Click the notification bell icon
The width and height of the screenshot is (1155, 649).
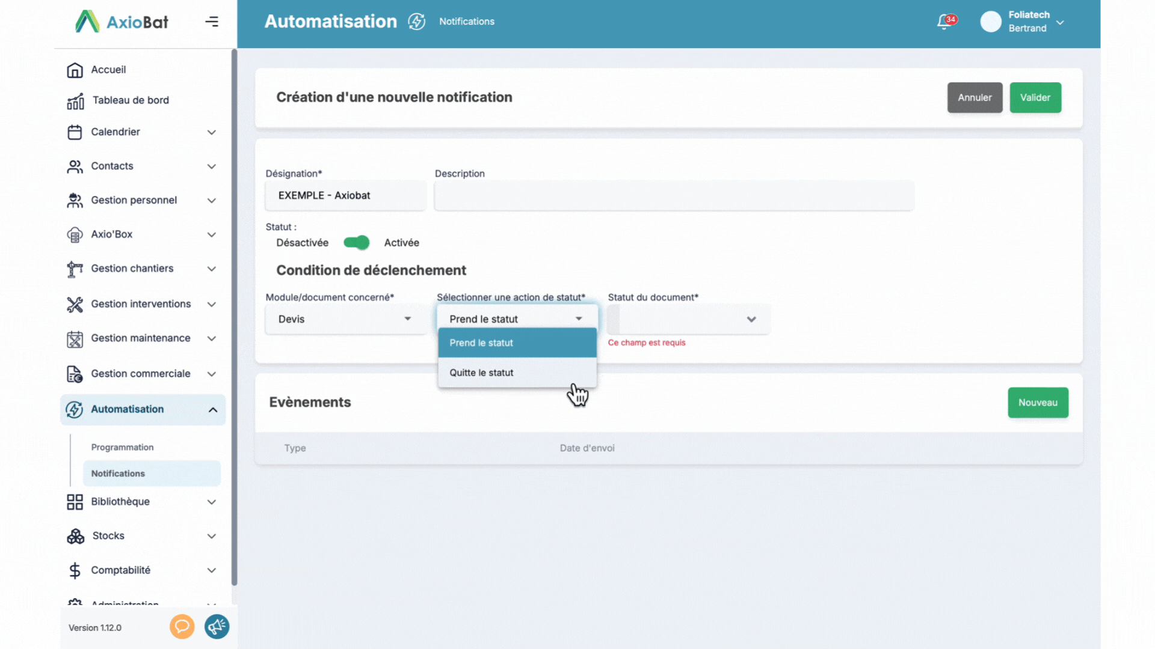pyautogui.click(x=944, y=22)
